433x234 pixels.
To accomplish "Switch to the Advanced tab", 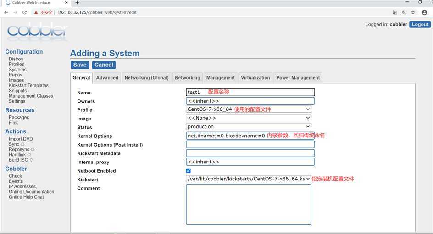I will (x=107, y=78).
